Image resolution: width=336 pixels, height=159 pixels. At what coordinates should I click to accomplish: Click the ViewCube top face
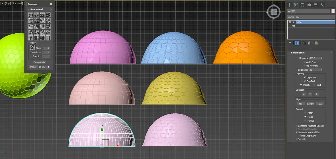click(274, 12)
